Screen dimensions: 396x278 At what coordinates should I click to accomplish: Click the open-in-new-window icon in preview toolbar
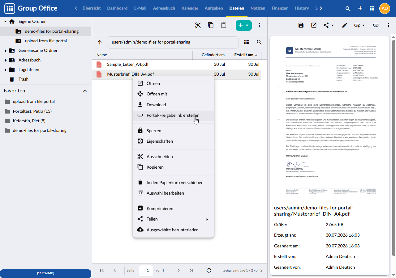[x=314, y=25]
